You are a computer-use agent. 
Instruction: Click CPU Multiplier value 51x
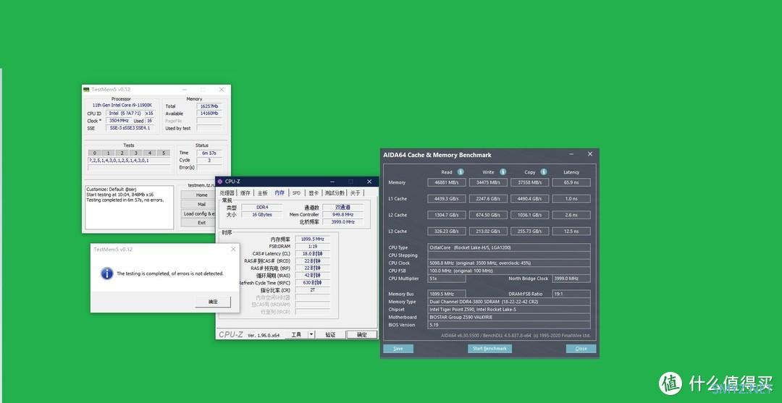(446, 279)
